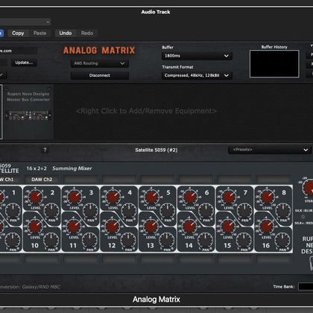Click the Copy button

point(18,33)
